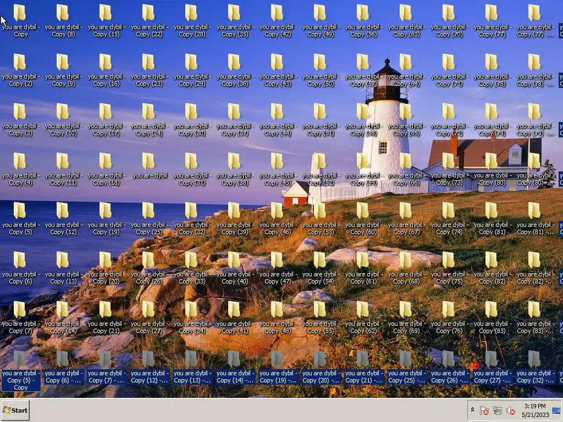
Task: Select folder "you are dybil - Copy (45)"
Action: [277, 170]
